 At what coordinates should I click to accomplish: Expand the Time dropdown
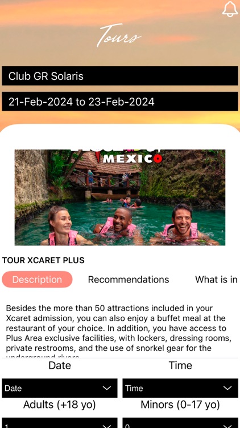(x=180, y=388)
